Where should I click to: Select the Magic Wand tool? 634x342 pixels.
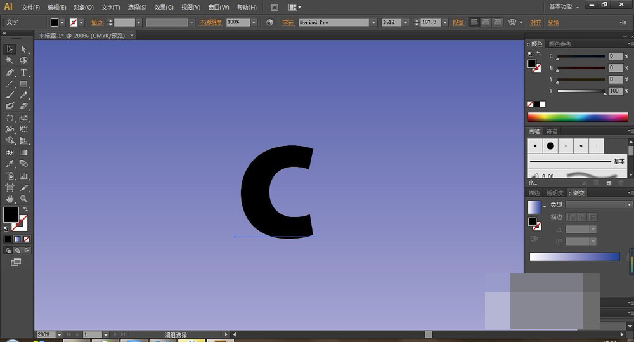10,61
